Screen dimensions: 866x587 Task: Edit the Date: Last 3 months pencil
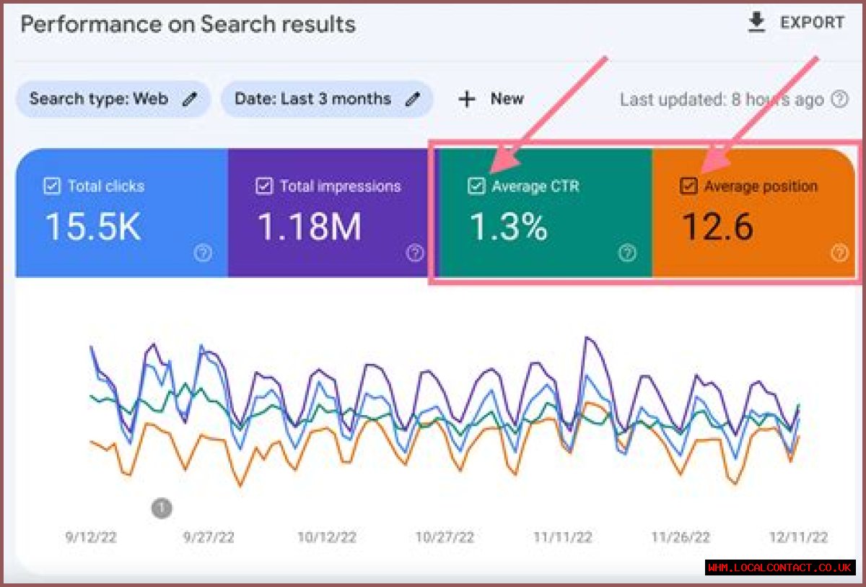pyautogui.click(x=412, y=100)
